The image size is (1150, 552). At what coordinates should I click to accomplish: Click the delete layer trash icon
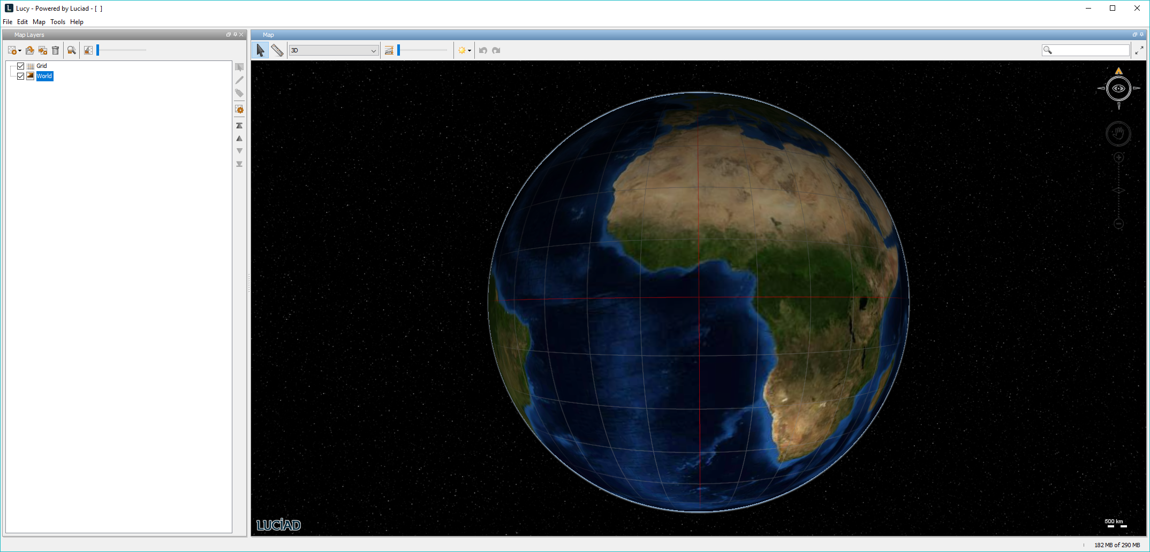click(55, 50)
